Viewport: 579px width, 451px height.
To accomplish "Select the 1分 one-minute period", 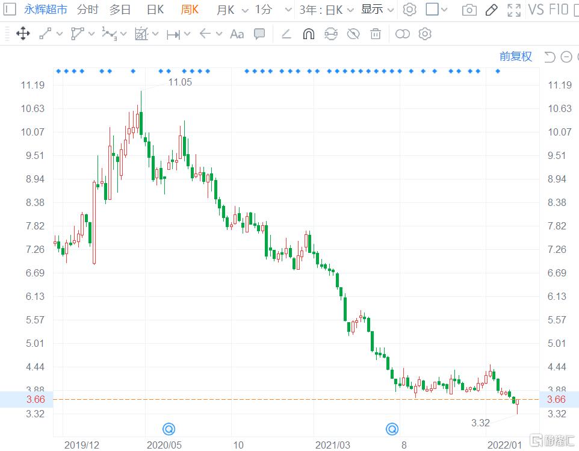I will coord(264,10).
